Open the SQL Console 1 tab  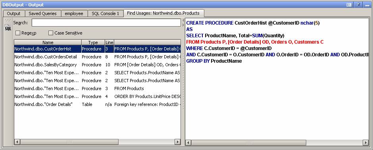106,13
